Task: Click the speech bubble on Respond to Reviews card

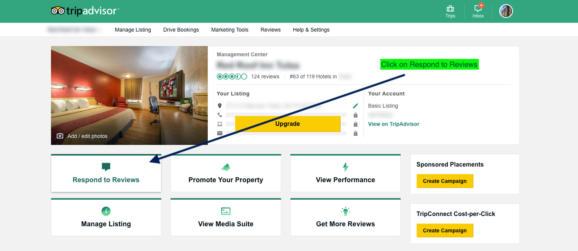Action: (x=106, y=167)
